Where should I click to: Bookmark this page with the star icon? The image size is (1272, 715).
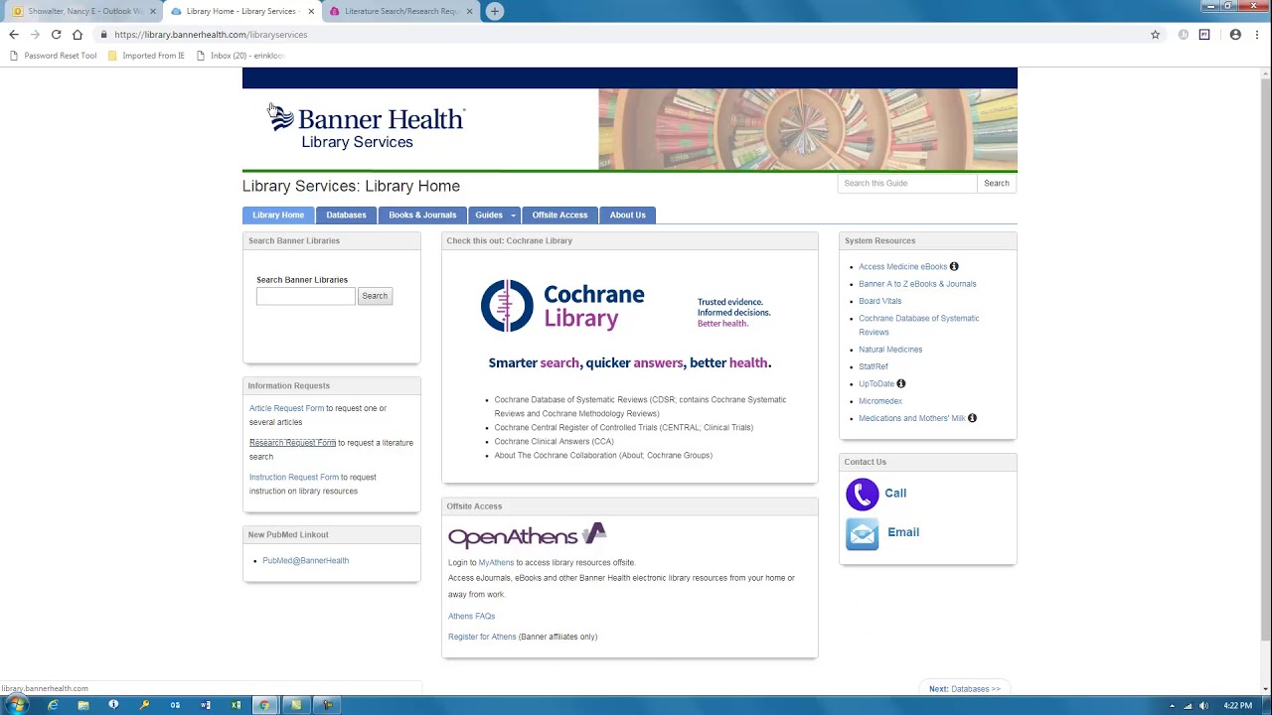1155,34
